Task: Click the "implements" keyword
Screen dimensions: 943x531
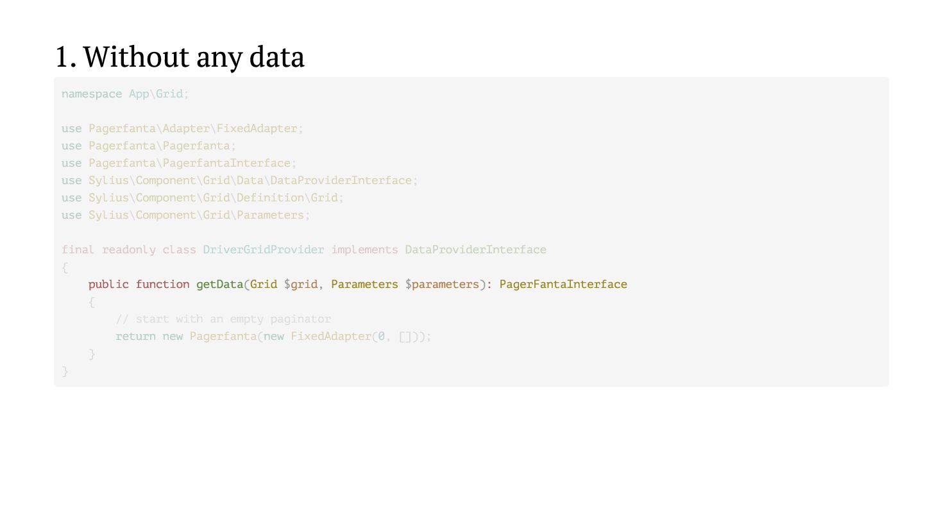Action: click(x=364, y=249)
